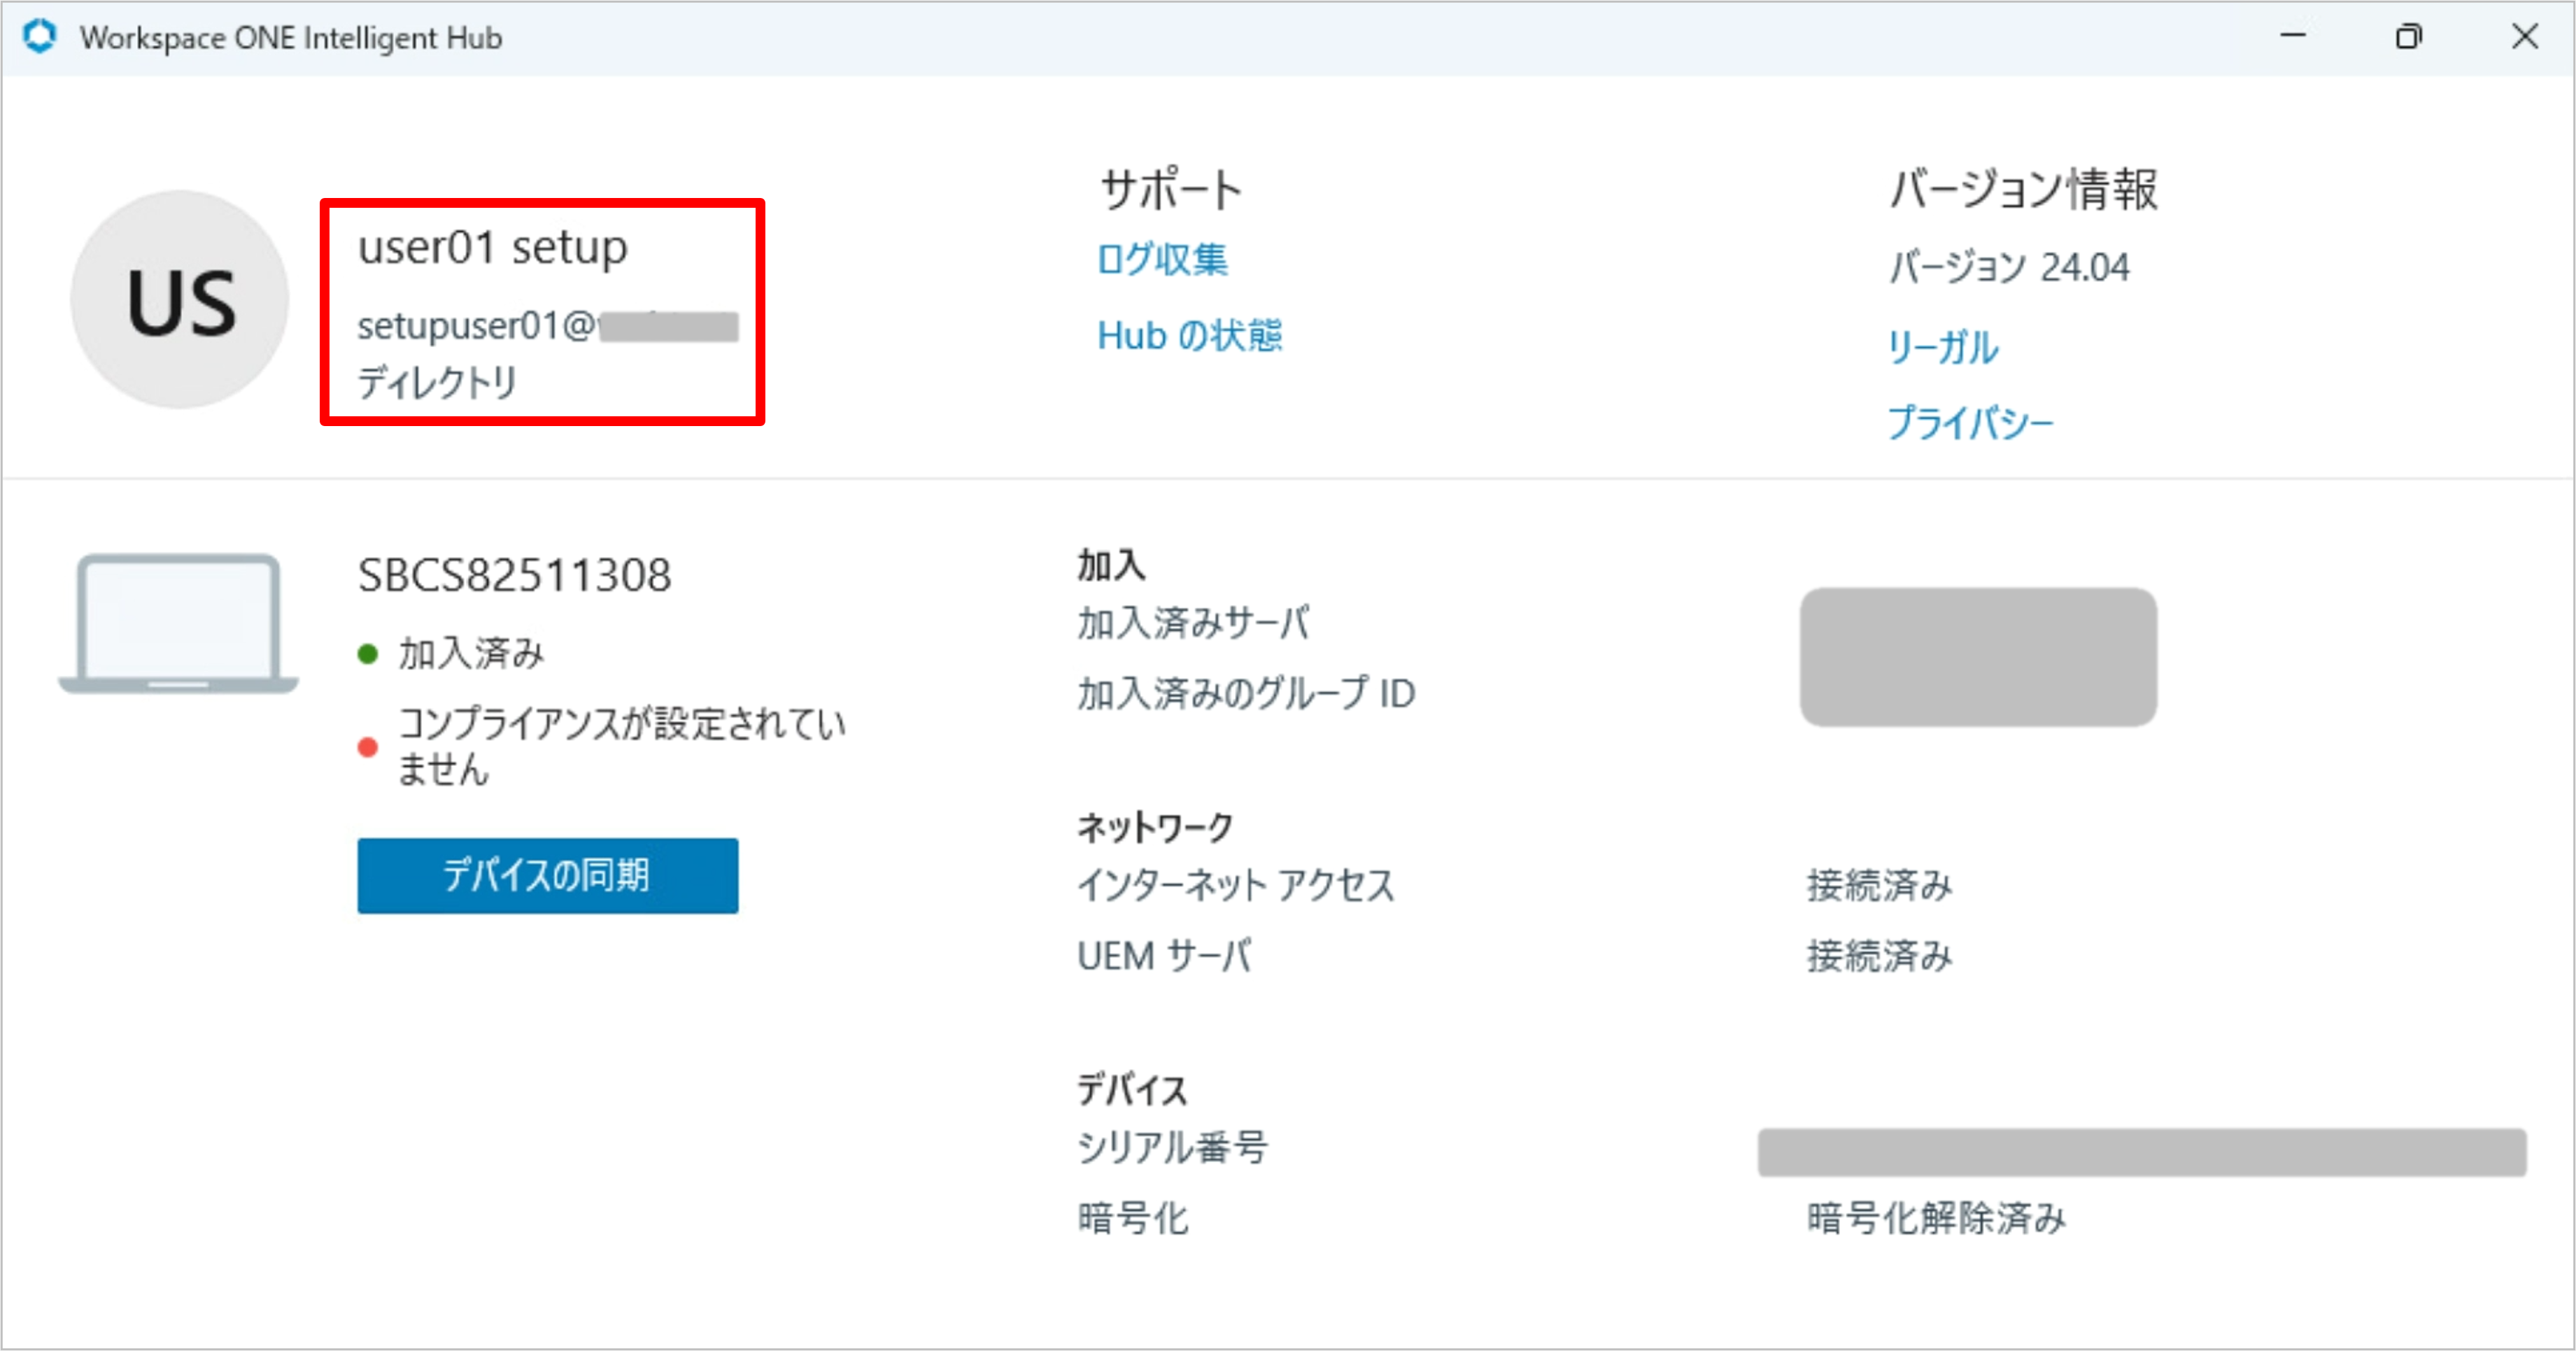Click the US user avatar circle
Viewport: 2576px width, 1351px height.
click(x=180, y=300)
